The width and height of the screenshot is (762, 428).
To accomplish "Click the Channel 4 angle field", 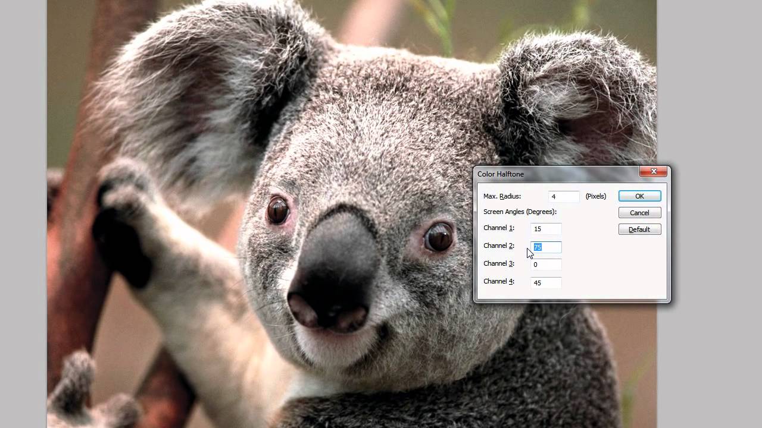I will click(546, 282).
